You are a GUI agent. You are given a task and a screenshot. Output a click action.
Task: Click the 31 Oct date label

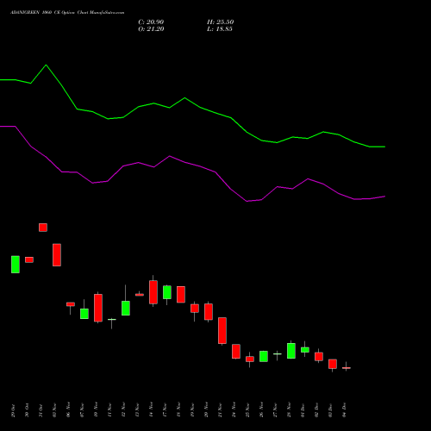[x=41, y=410]
